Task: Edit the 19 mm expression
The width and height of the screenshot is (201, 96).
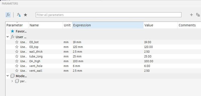Action: (77, 42)
